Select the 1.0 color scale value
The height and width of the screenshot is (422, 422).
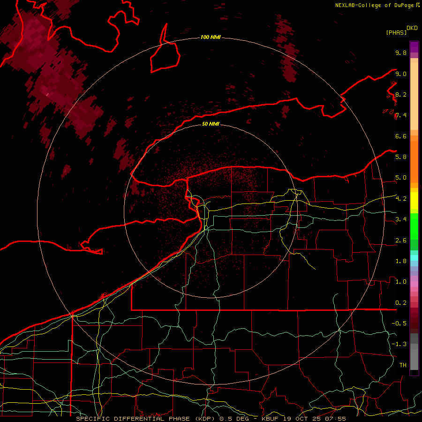(401, 282)
